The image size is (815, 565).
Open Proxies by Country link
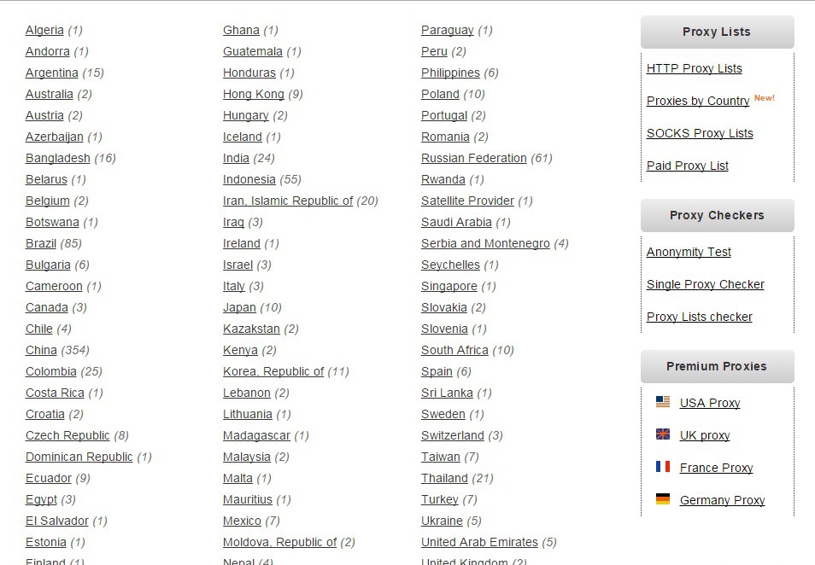point(697,101)
